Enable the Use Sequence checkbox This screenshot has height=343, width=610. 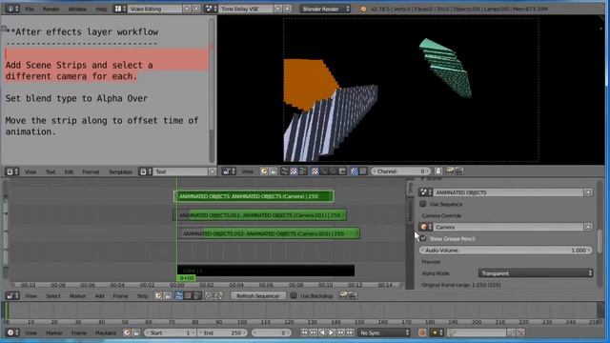tap(423, 204)
